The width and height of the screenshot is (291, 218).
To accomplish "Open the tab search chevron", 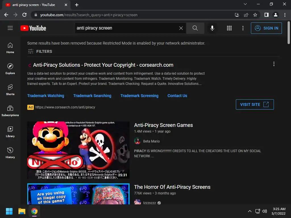I will 245,4.
